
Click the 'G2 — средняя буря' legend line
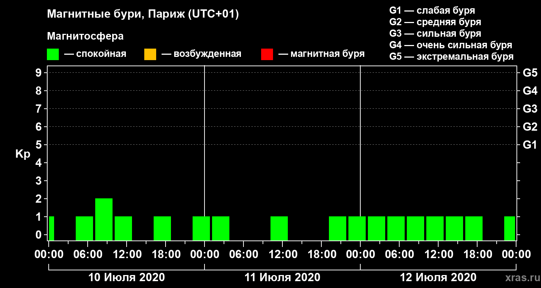435,22
